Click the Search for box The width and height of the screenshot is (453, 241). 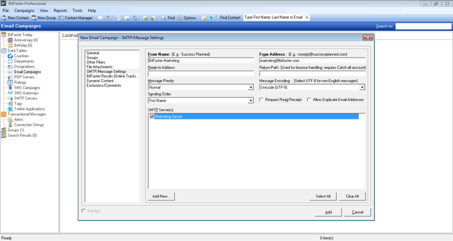point(423,26)
